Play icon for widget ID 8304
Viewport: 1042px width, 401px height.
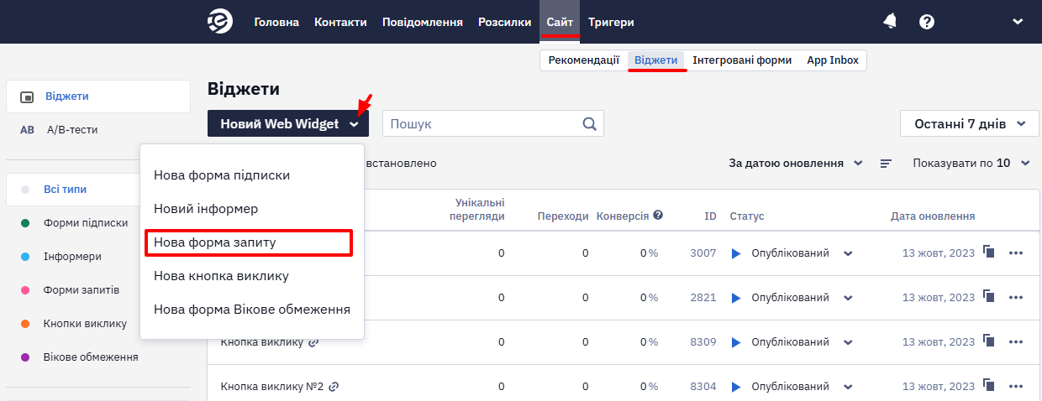736,387
